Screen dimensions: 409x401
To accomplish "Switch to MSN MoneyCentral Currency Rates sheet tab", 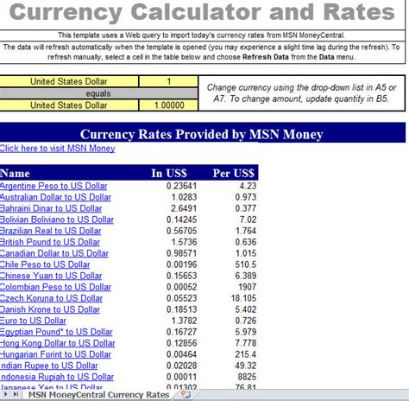I will click(x=98, y=395).
